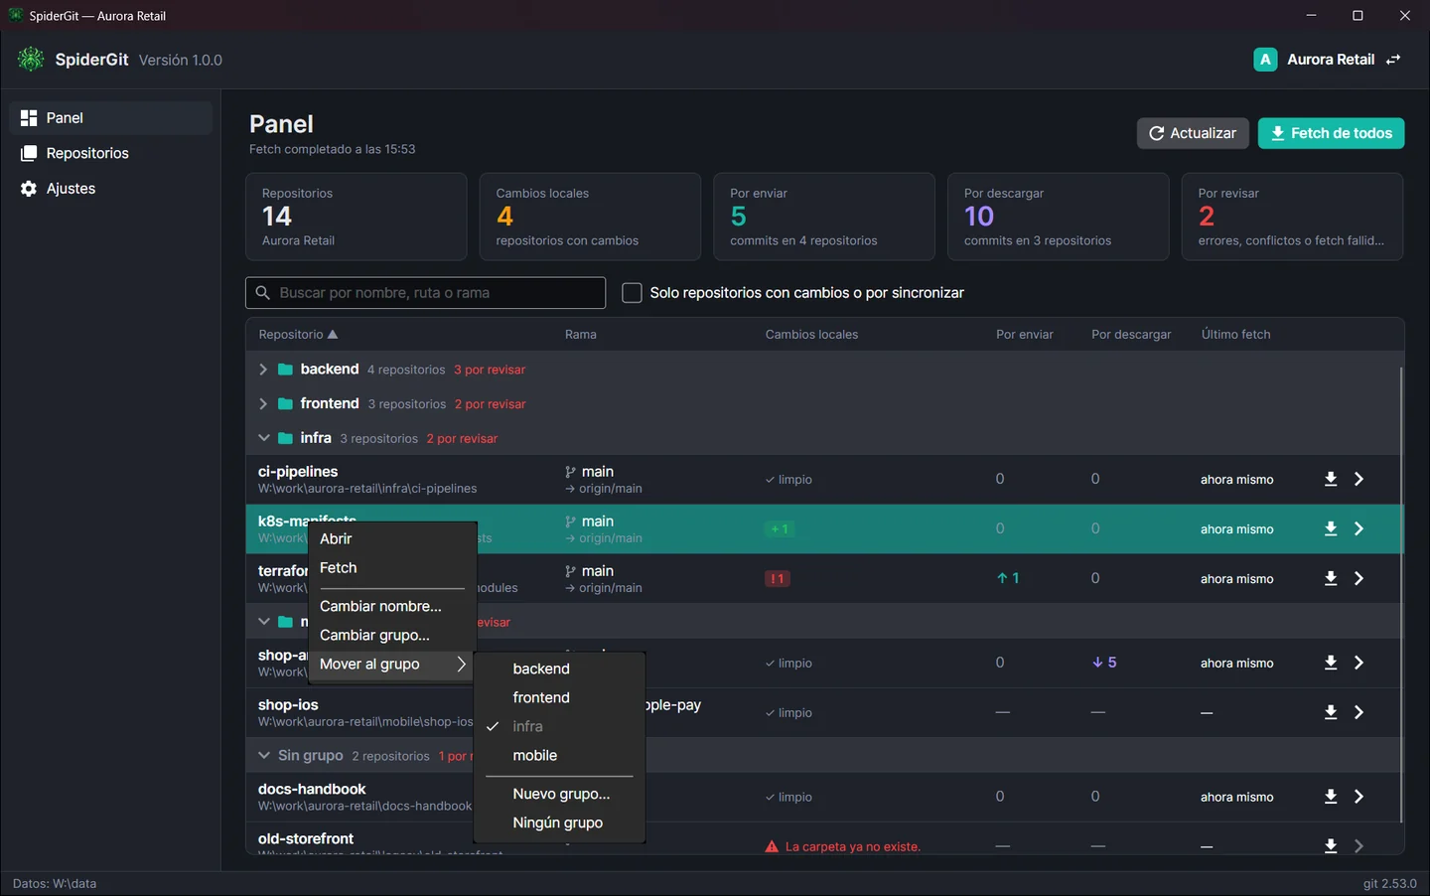Open the shop-ios row's right arrow icon
Screen dimensions: 1430x896
tap(1359, 712)
